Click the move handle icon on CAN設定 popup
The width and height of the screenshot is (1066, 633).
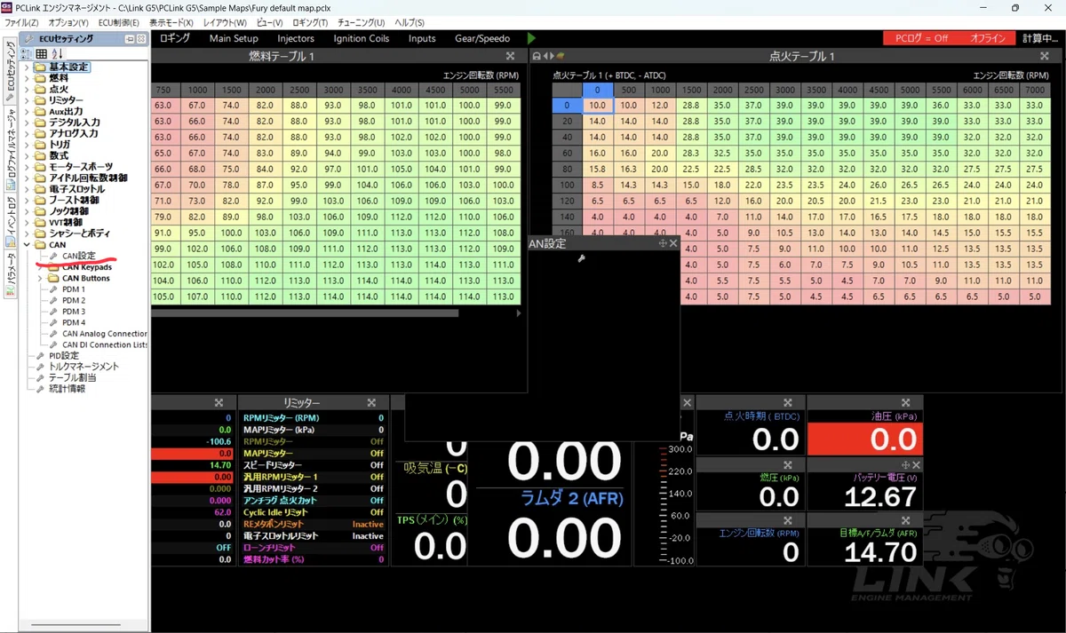[x=663, y=243]
